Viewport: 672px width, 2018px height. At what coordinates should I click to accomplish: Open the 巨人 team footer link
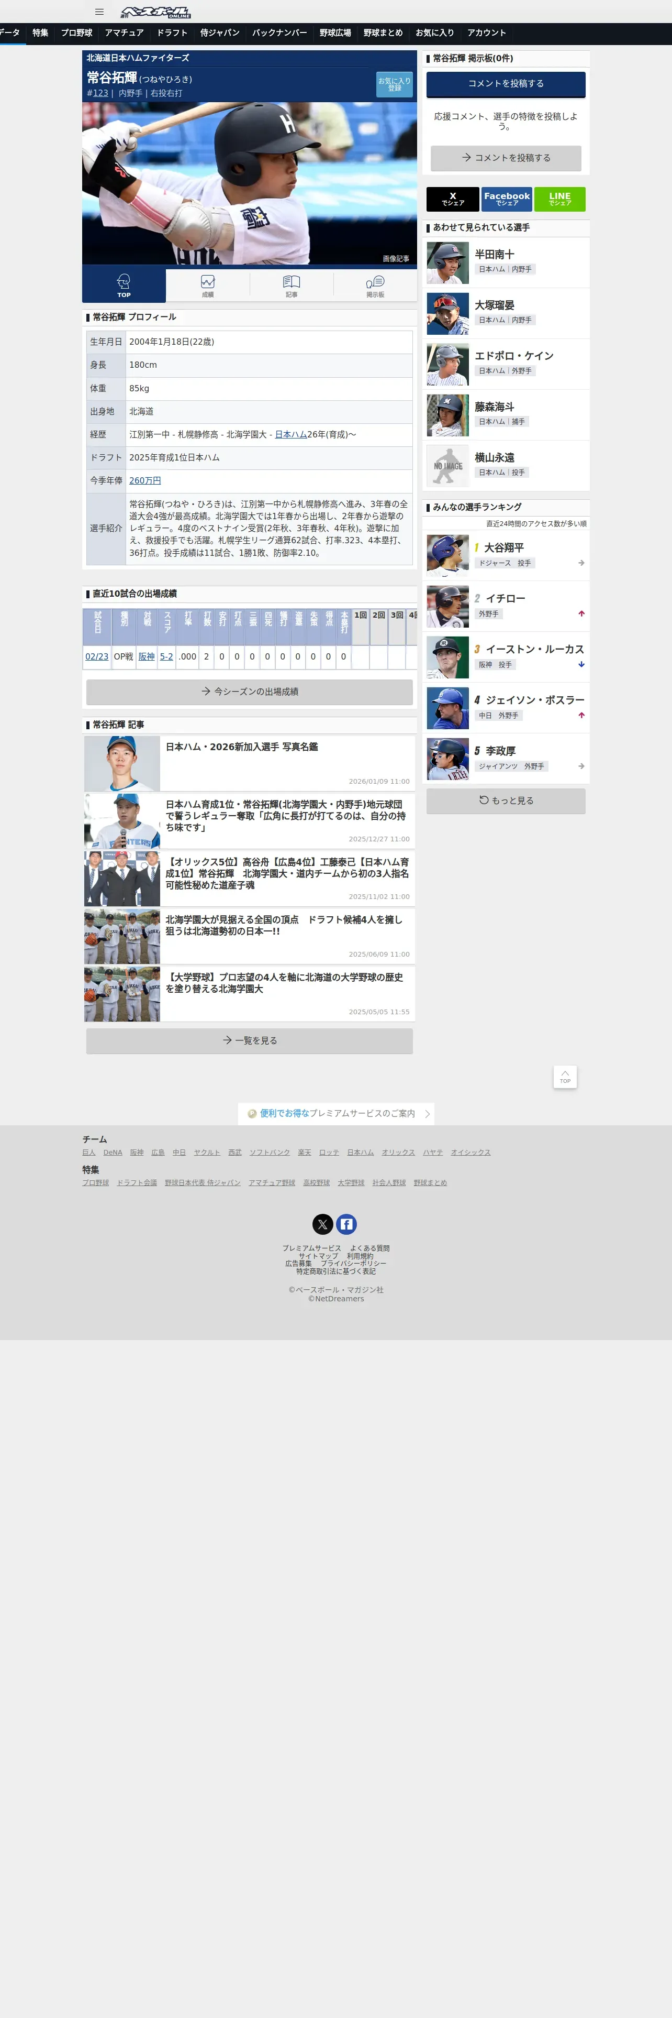tap(88, 1153)
